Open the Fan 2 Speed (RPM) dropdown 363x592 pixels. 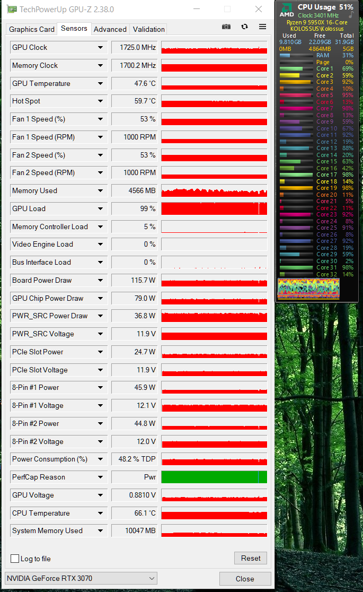click(x=100, y=172)
